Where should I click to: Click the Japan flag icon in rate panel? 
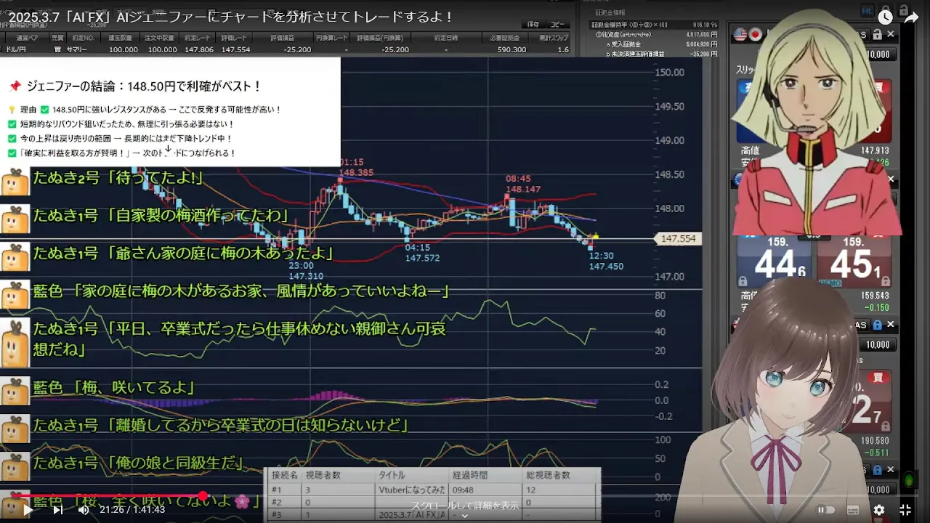756,34
